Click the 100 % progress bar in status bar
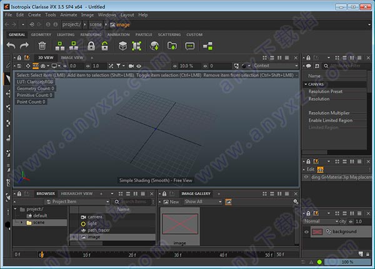The width and height of the screenshot is (375, 269). (x=347, y=262)
